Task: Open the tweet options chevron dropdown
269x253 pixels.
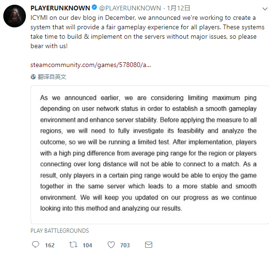Action: pos(265,9)
